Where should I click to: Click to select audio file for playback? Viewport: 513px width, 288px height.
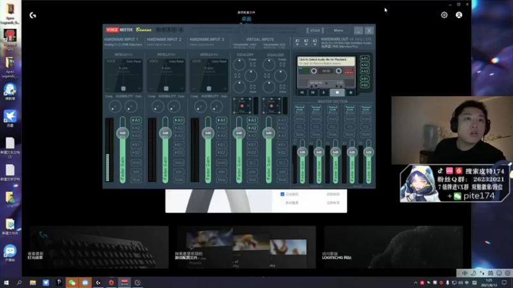326,61
